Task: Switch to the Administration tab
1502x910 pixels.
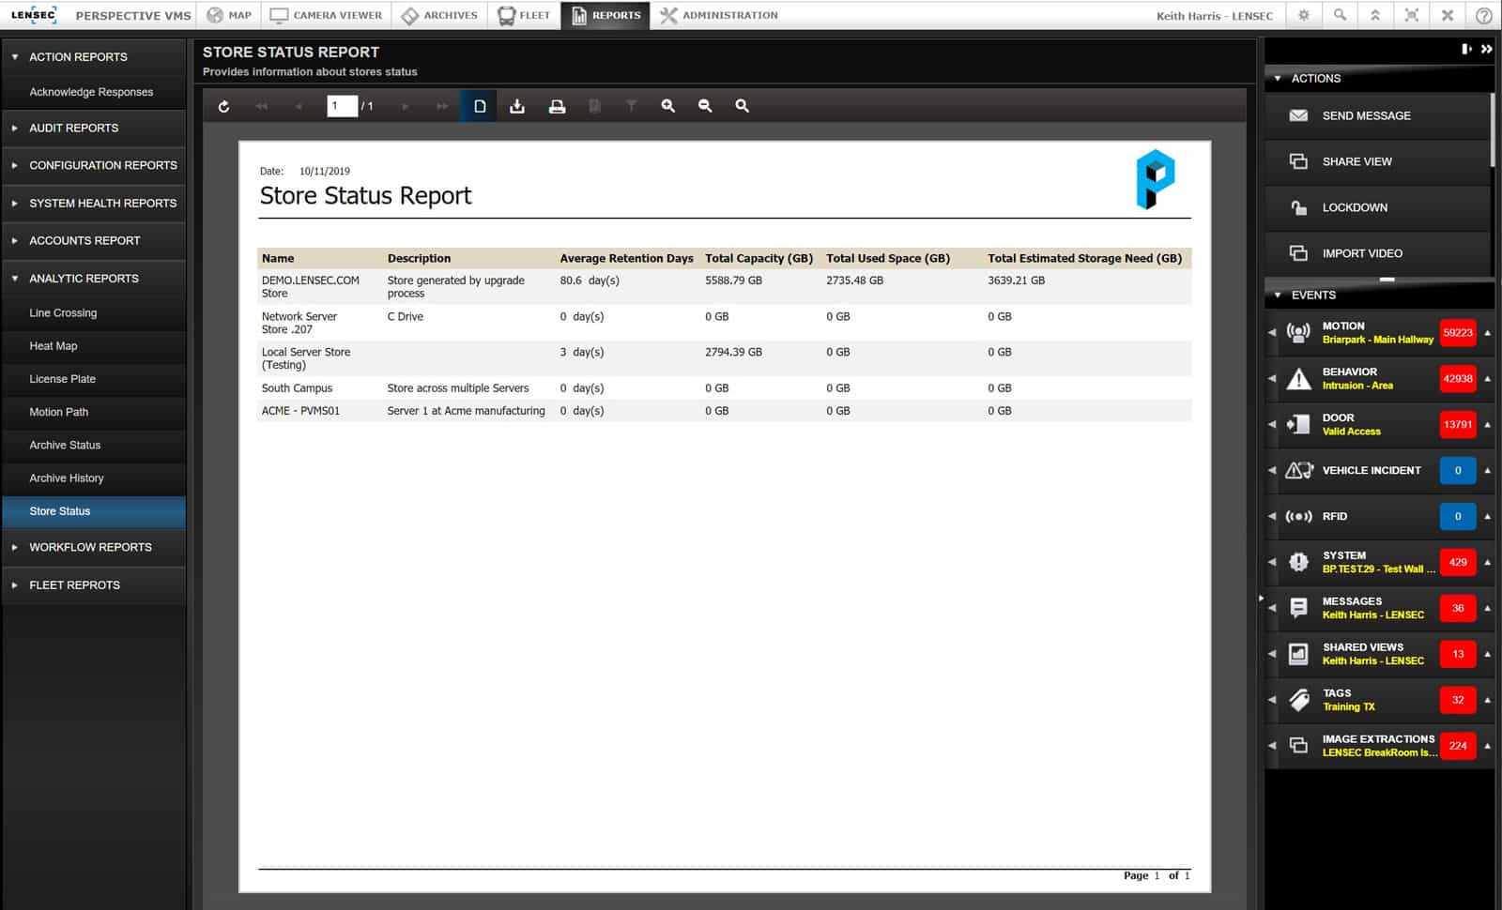Action: (719, 15)
